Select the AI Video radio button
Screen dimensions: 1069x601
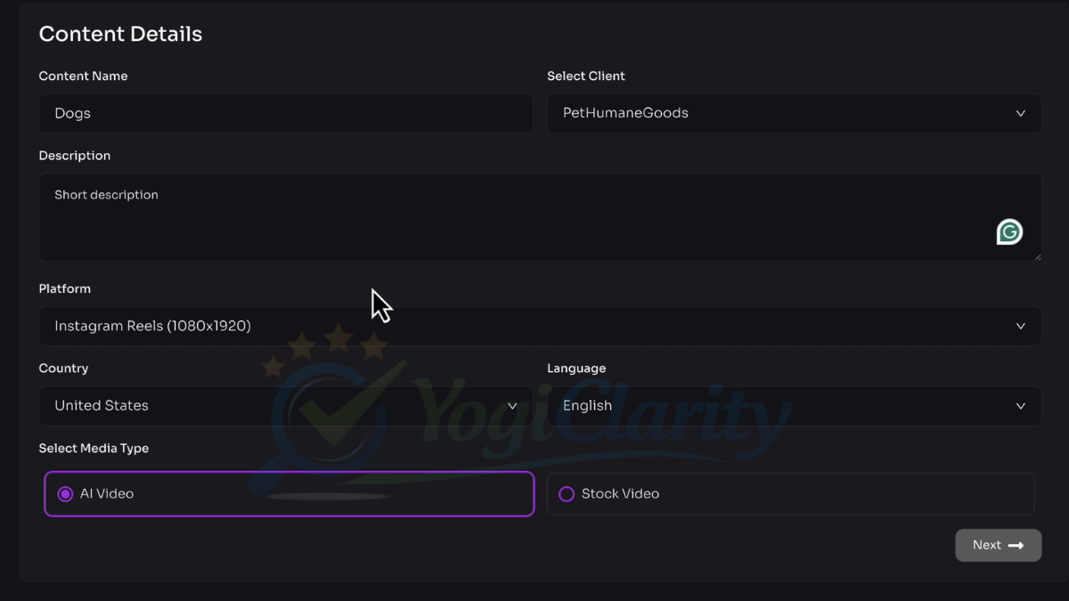[x=65, y=494]
